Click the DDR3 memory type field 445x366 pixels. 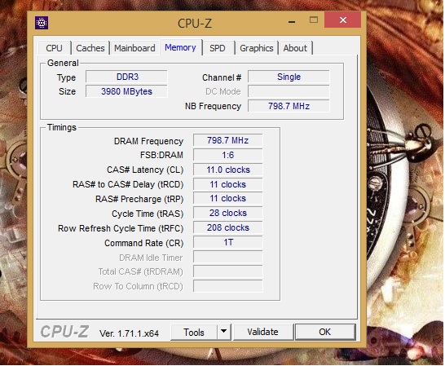pos(127,77)
